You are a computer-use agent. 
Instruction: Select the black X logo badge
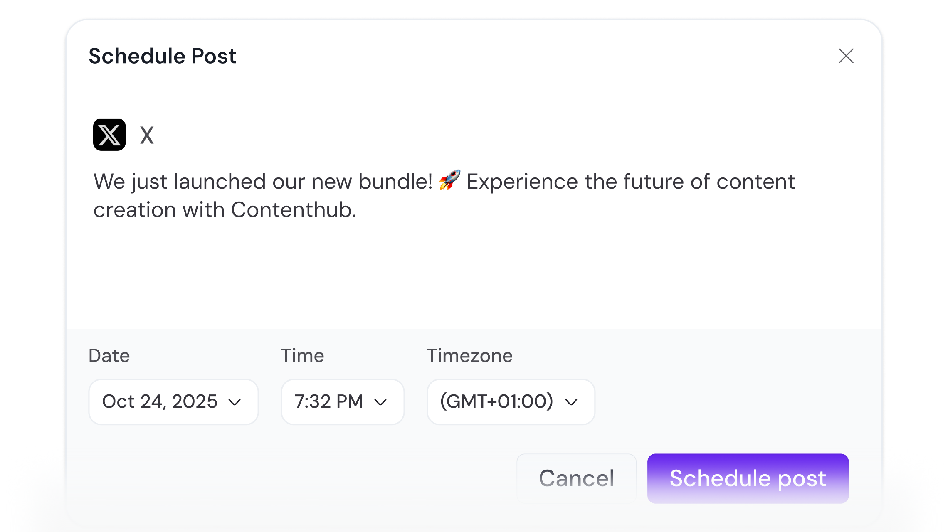[109, 135]
